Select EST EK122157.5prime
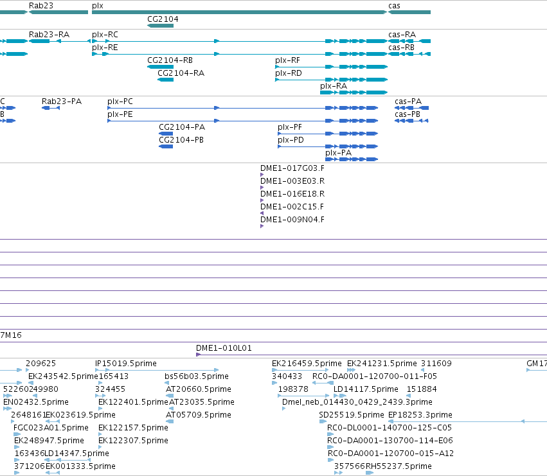The height and width of the screenshot is (476, 547). (100, 434)
